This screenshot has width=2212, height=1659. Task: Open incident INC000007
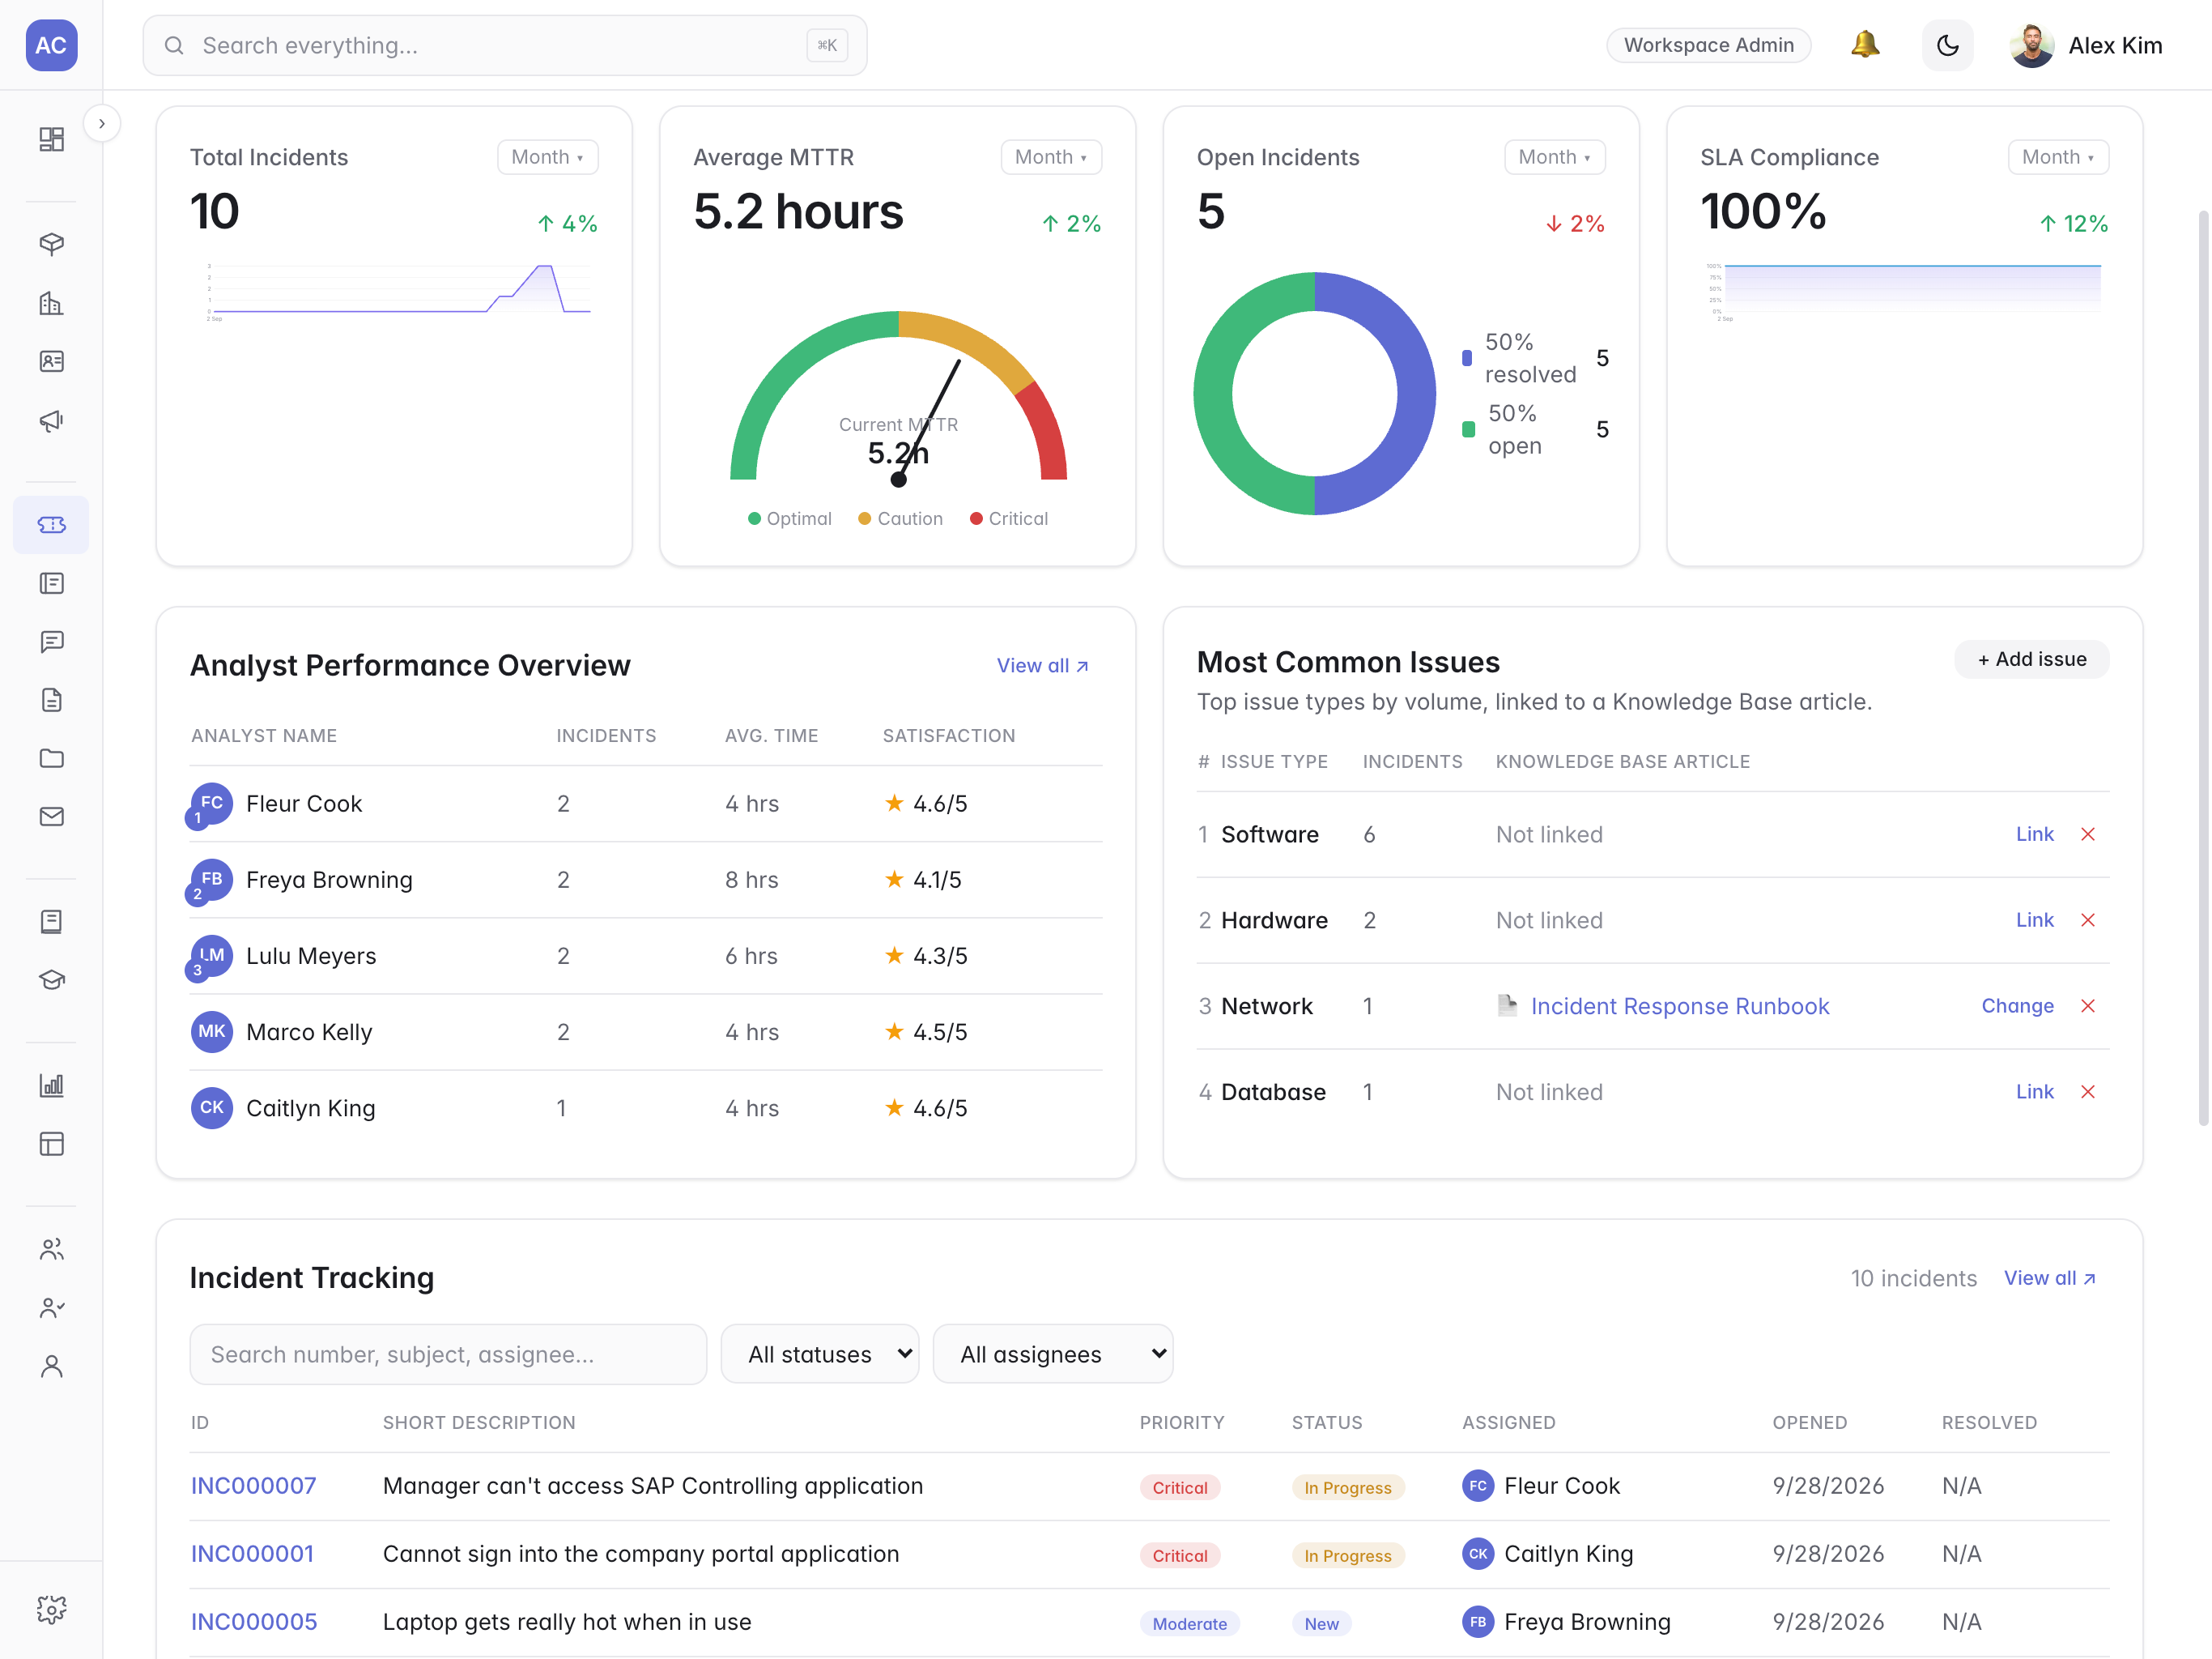(253, 1486)
